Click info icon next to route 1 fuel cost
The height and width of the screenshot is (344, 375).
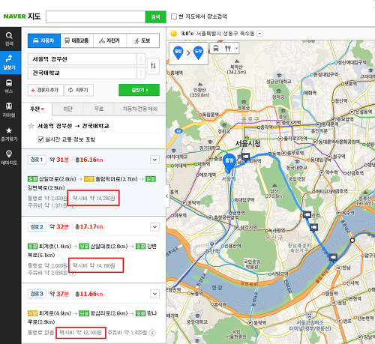click(73, 206)
